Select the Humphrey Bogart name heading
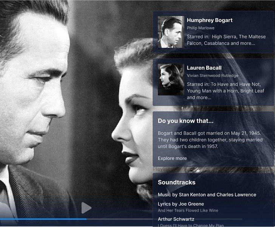The image size is (275, 227). (x=210, y=20)
